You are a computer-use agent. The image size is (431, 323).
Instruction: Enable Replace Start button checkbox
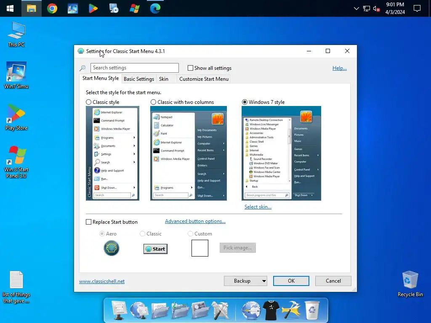[88, 222]
